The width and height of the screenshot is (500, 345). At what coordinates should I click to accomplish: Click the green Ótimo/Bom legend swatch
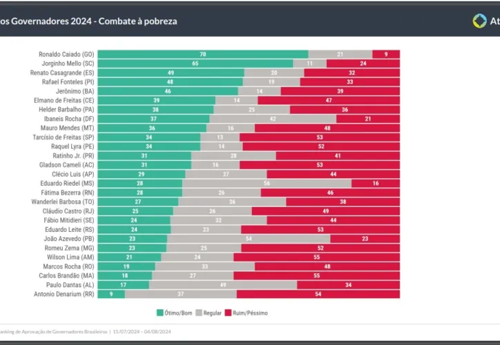pyautogui.click(x=160, y=313)
